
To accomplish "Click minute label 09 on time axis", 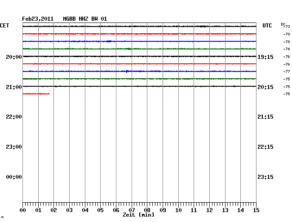I will (163, 210).
